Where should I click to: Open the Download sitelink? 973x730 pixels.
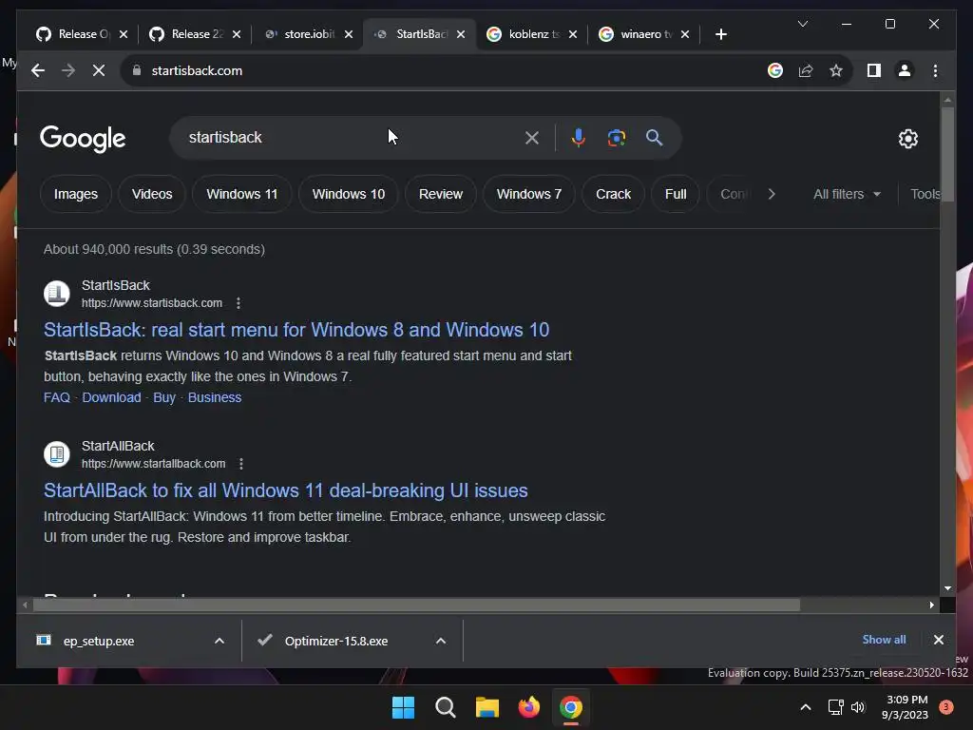[112, 397]
